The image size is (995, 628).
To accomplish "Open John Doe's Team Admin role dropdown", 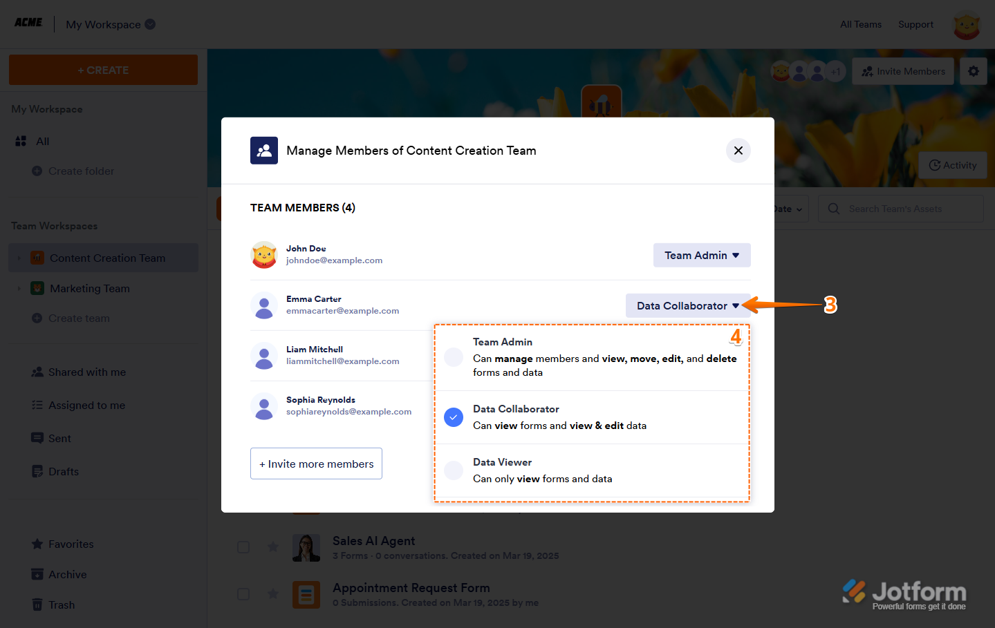I will coord(701,255).
